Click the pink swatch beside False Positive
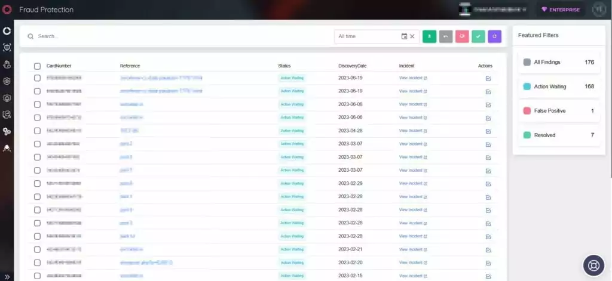The width and height of the screenshot is (612, 281). tap(527, 111)
